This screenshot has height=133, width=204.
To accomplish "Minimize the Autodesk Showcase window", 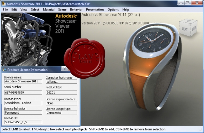I will click(x=181, y=3).
